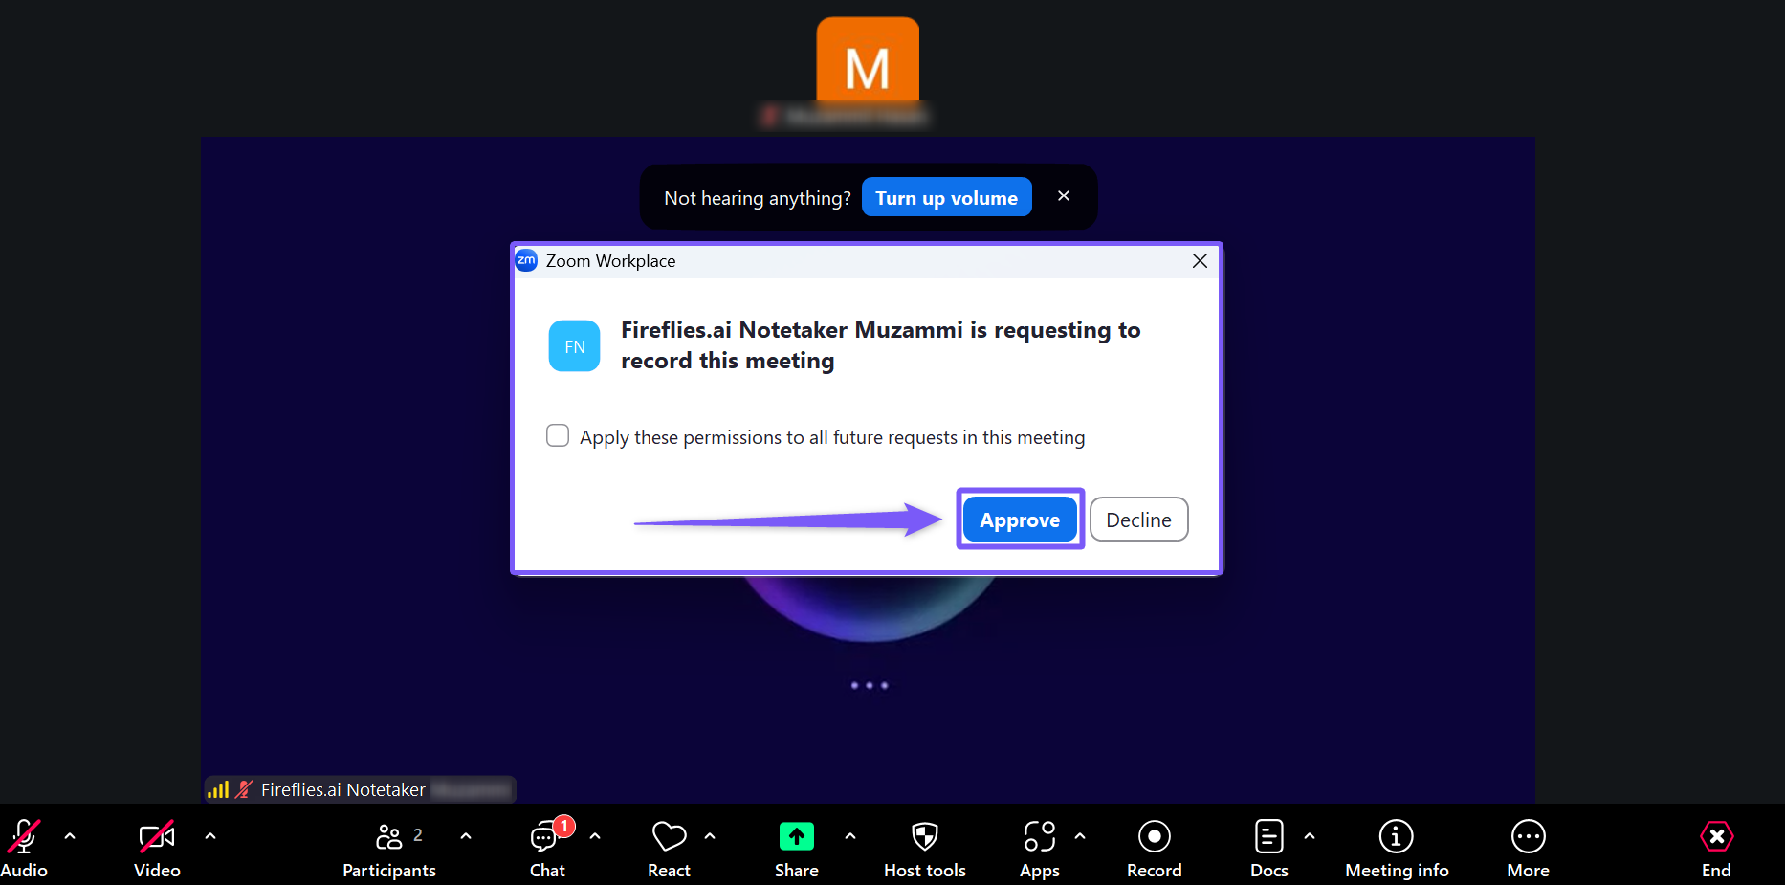Click the orange M profile avatar
This screenshot has width=1785, height=885.
click(x=868, y=59)
